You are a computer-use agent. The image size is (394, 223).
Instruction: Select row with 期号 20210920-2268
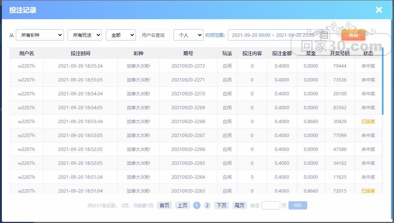click(188, 122)
